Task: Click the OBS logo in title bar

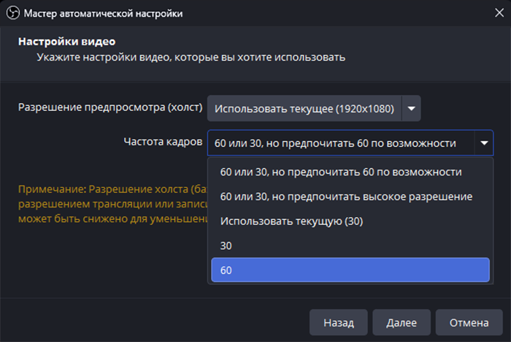Action: [x=13, y=13]
